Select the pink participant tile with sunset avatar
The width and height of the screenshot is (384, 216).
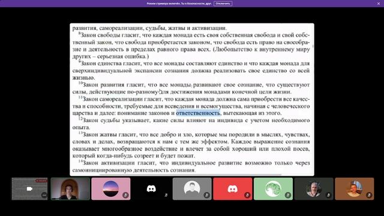point(111,189)
